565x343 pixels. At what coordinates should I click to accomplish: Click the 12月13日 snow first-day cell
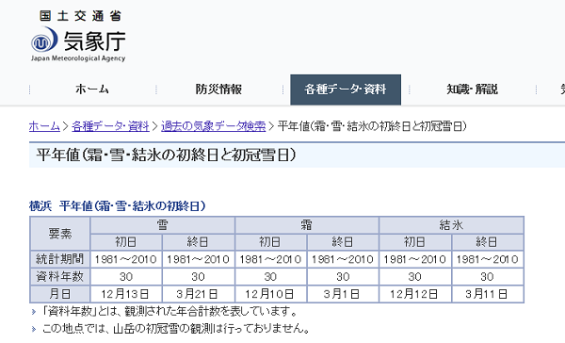point(126,294)
